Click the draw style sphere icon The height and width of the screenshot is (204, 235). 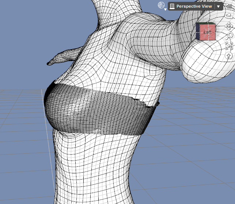click(161, 5)
